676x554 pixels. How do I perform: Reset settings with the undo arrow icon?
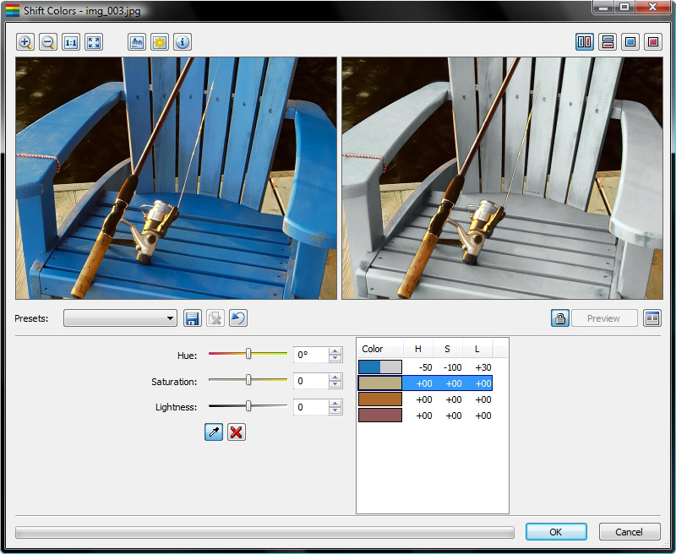tap(238, 318)
